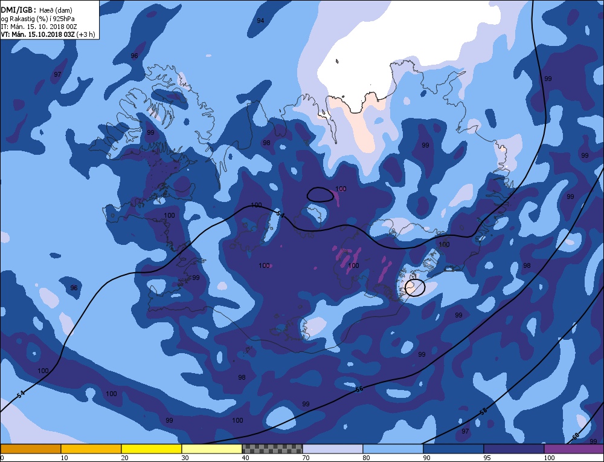Click legend scale label '95'
The image size is (604, 462).
coord(487,458)
